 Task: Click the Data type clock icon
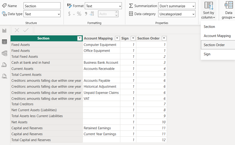(x=4, y=14)
